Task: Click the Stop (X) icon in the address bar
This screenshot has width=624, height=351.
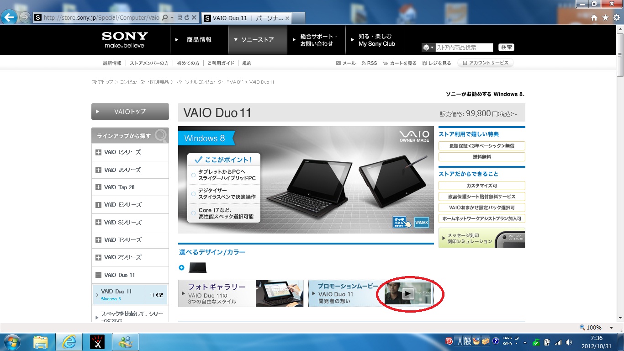Action: pyautogui.click(x=194, y=18)
